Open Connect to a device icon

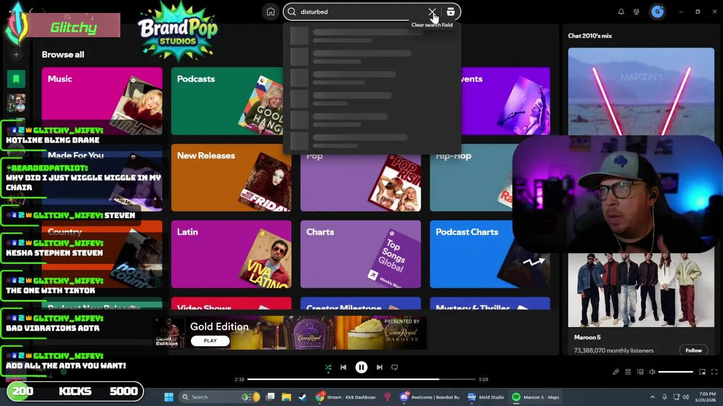(640, 372)
